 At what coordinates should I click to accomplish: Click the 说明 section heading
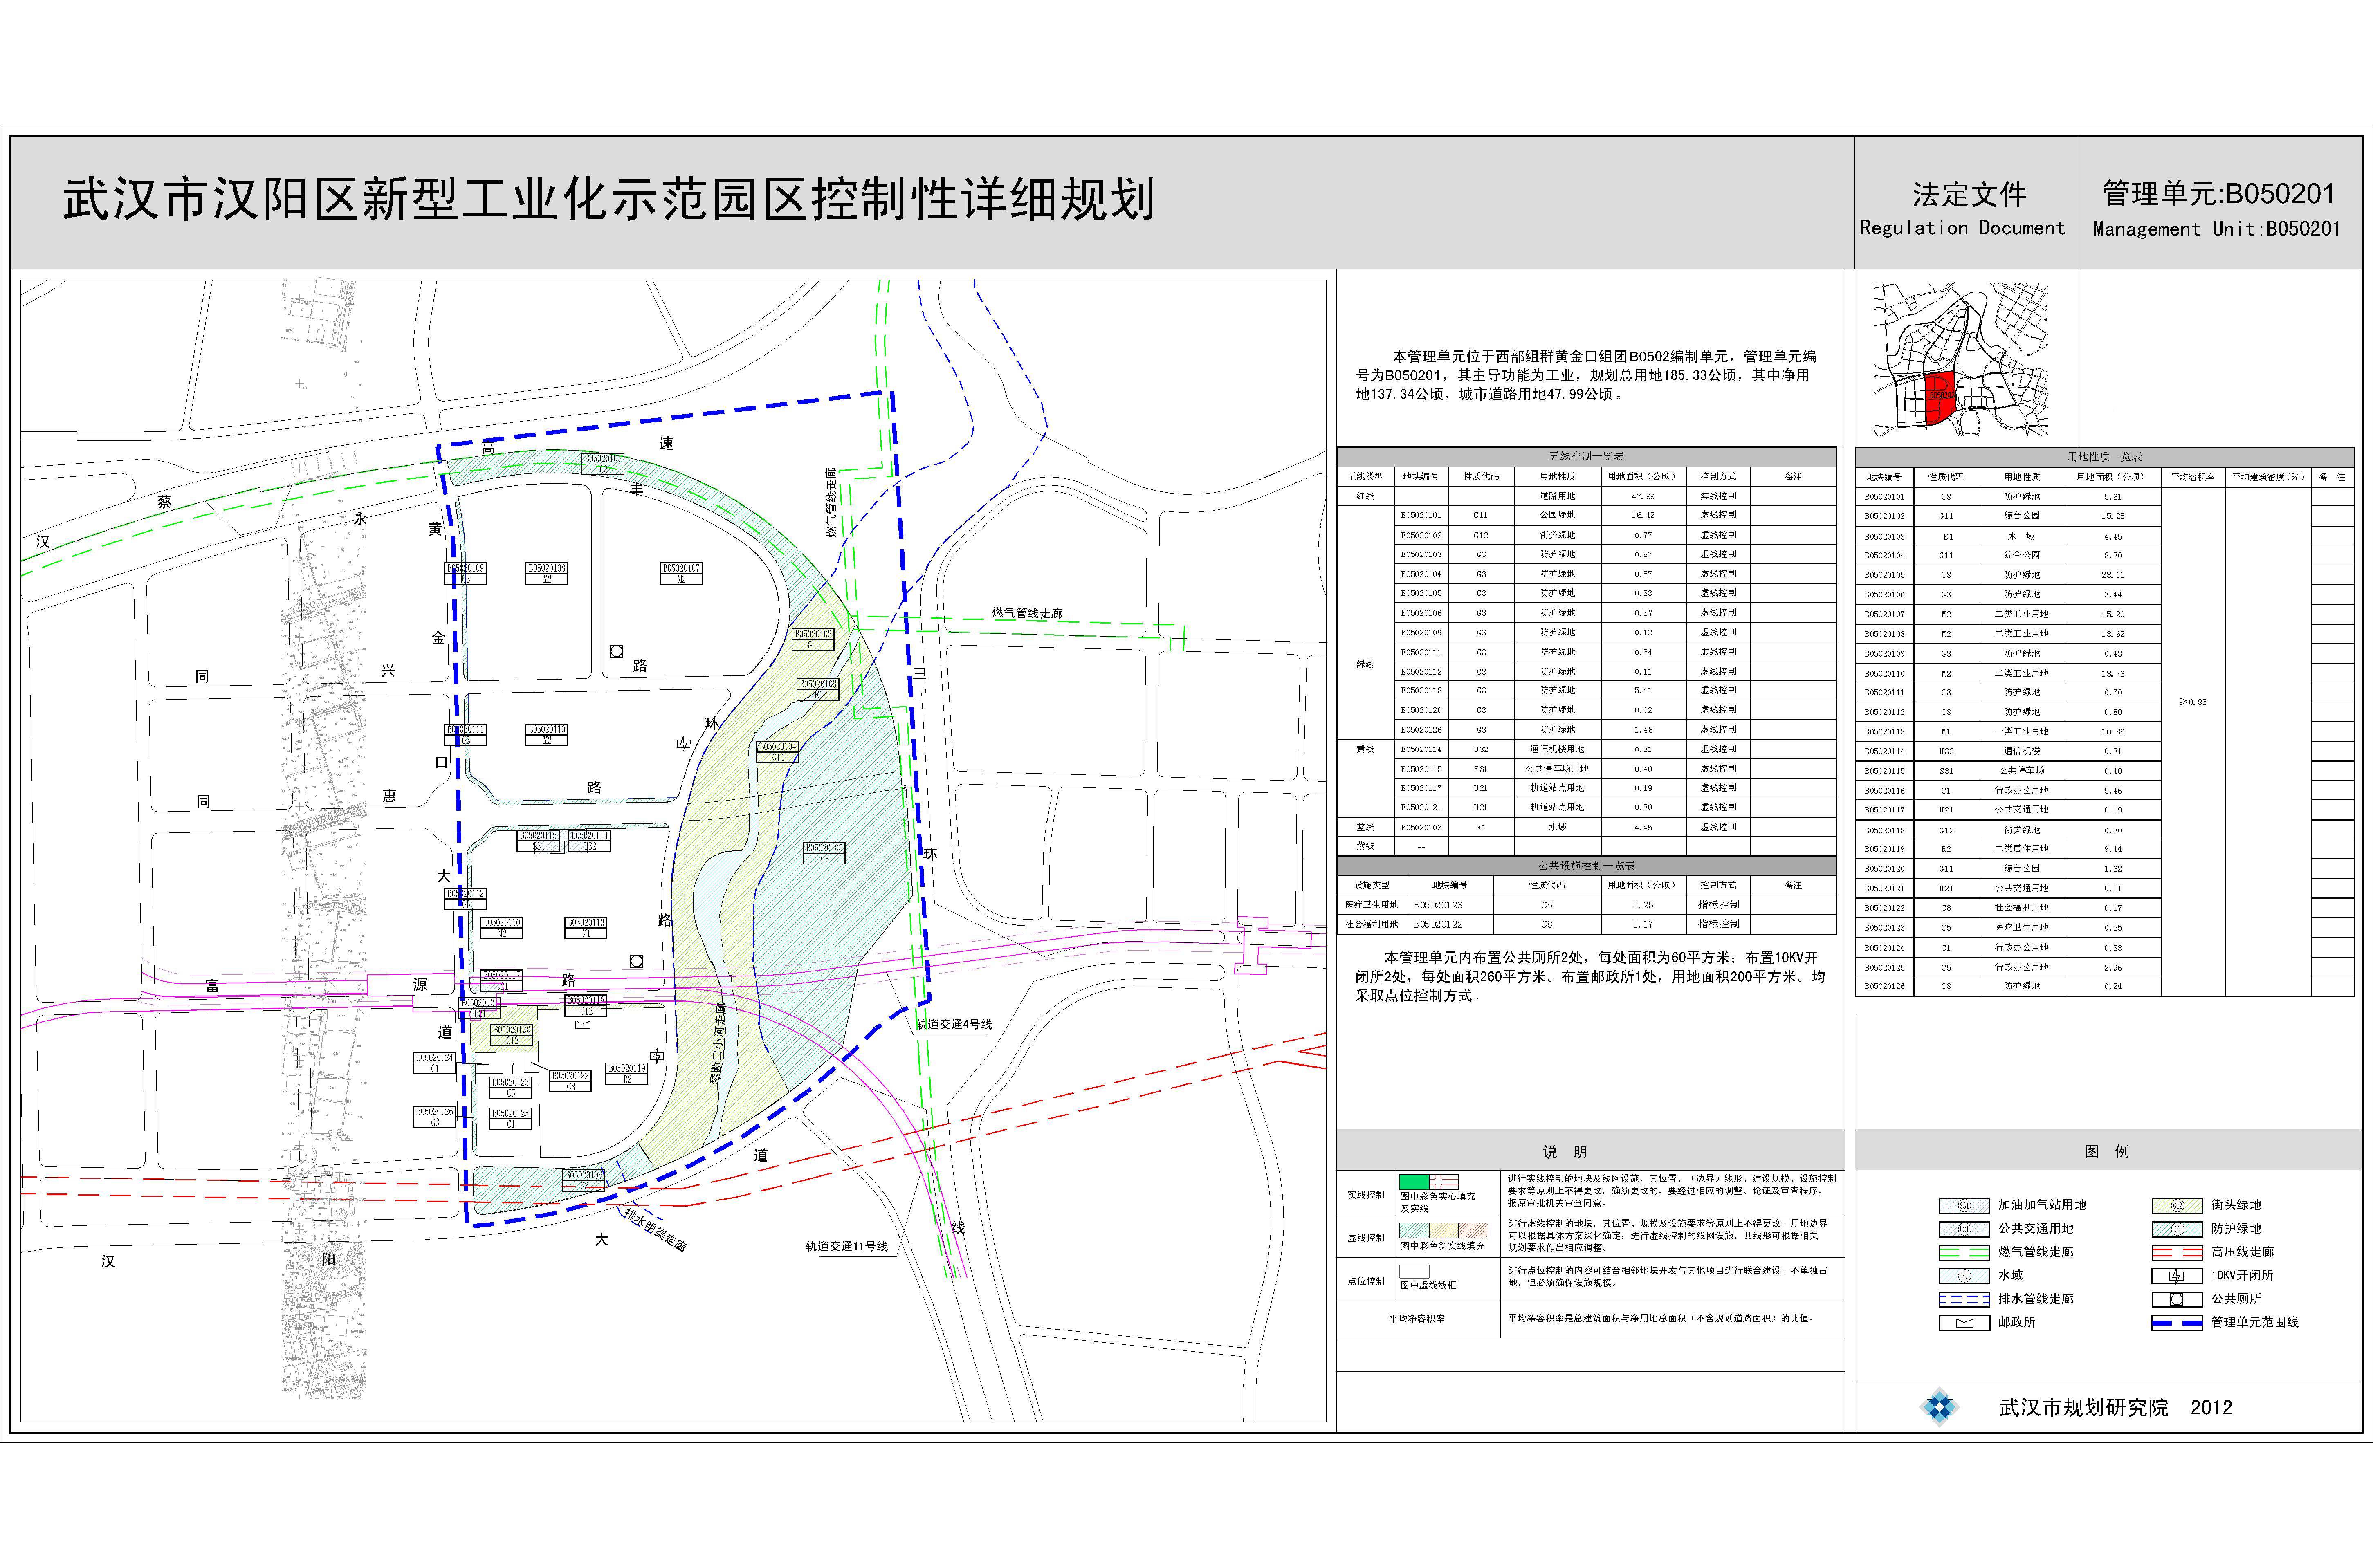(x=1565, y=1152)
